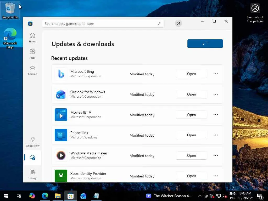Open more options for Microsoft Bing
This screenshot has width=268, height=201.
(216, 74)
